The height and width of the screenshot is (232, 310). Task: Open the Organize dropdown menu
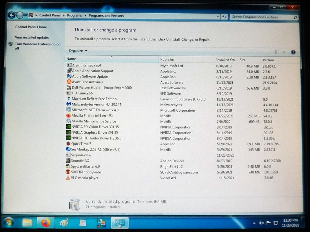tap(78, 51)
